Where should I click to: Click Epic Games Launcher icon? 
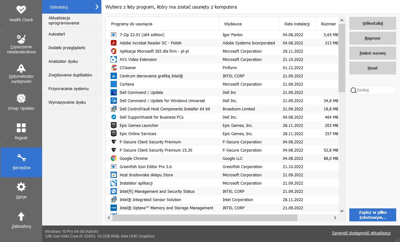114,125
